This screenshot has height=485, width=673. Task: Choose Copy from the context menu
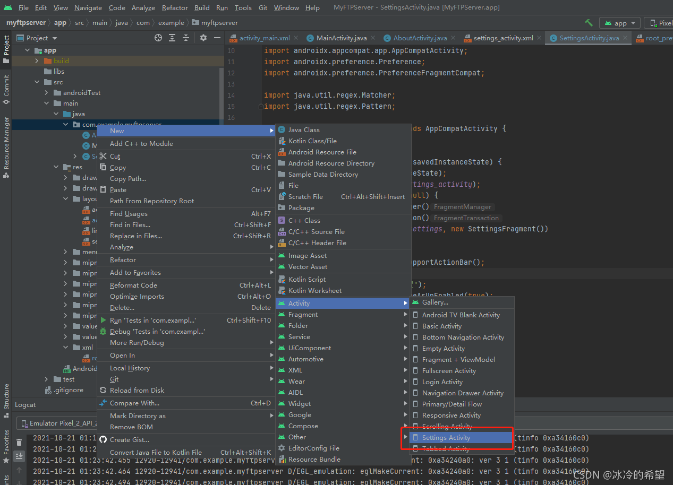(x=186, y=167)
